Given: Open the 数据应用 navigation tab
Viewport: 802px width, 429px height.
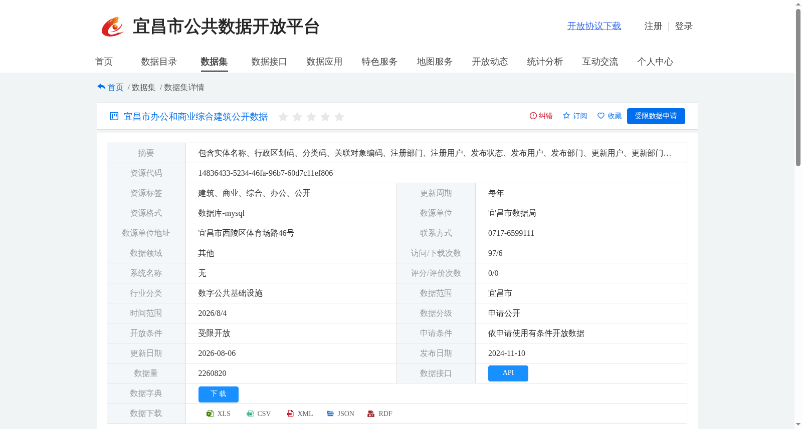Looking at the screenshot, I should [x=324, y=62].
